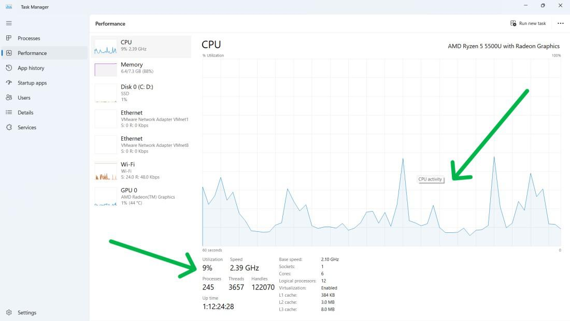570x321 pixels.
Task: Select the Performance menu item
Action: point(32,53)
